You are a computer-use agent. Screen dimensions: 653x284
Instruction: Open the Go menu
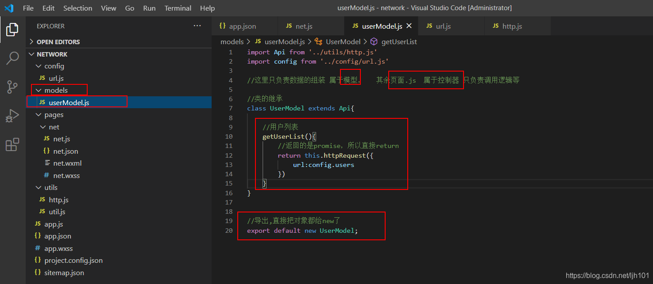point(130,8)
